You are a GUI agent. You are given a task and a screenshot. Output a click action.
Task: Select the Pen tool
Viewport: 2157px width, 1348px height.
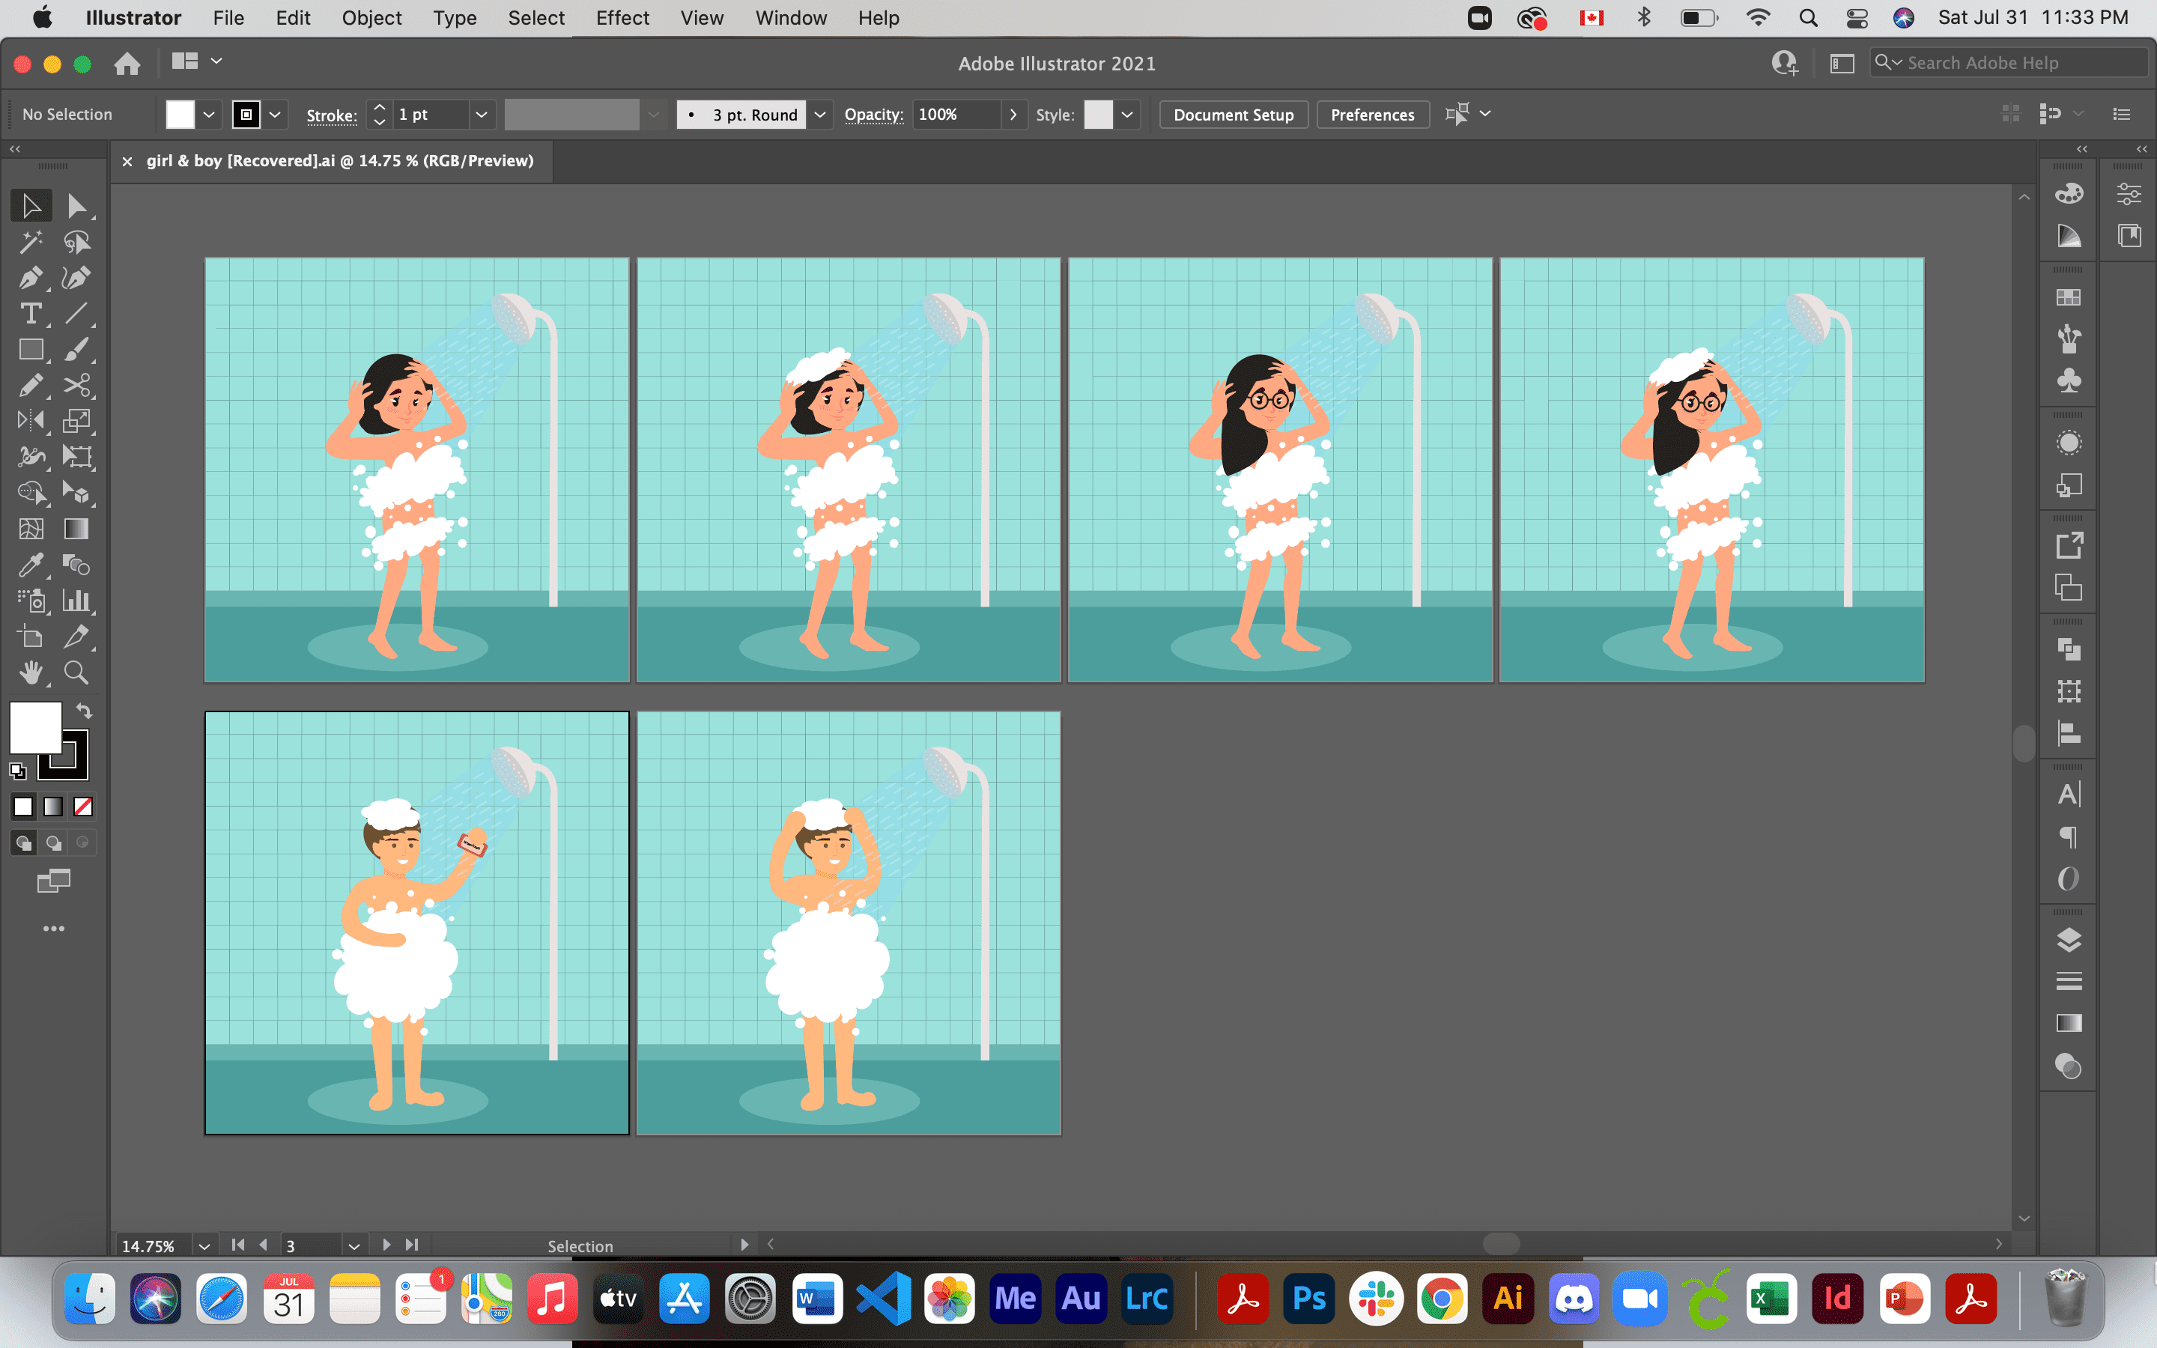click(x=31, y=278)
